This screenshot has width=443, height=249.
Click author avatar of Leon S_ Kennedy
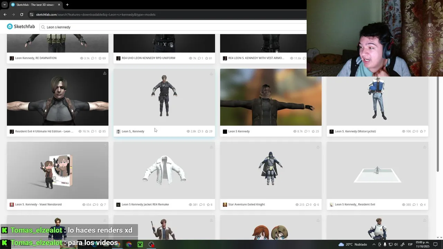point(118,131)
